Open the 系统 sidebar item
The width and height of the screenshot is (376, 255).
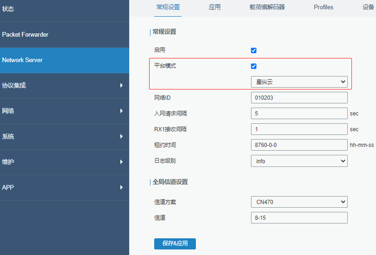[64, 137]
